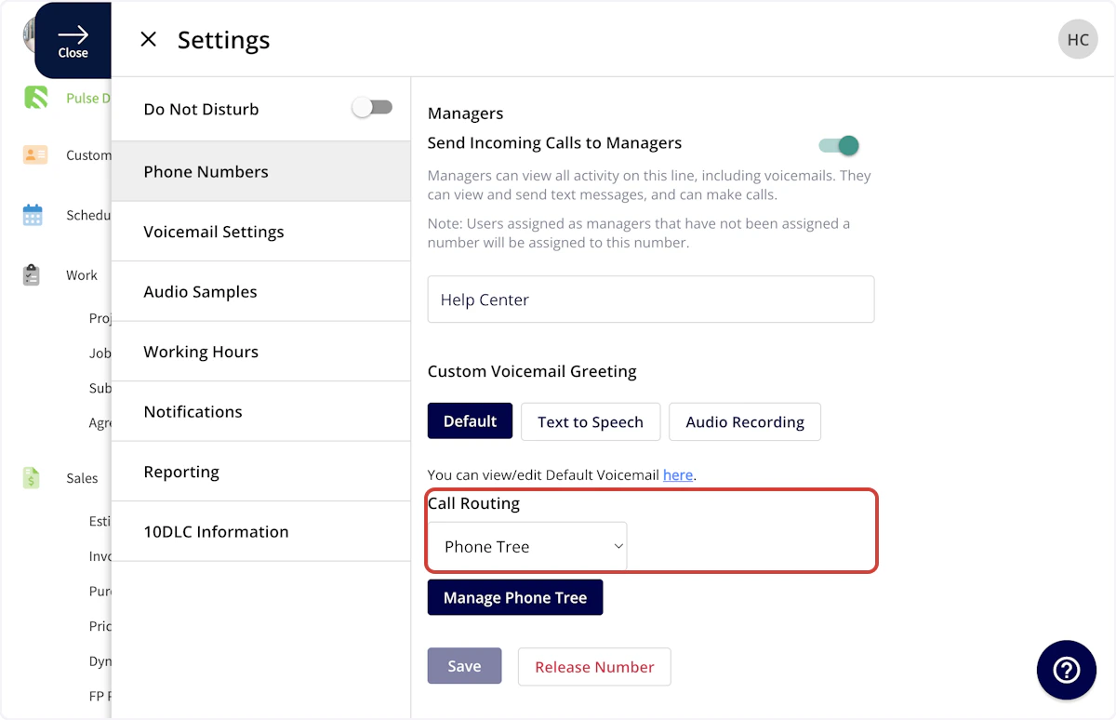Click the Work clipboard icon
The width and height of the screenshot is (1116, 720).
pyautogui.click(x=32, y=274)
